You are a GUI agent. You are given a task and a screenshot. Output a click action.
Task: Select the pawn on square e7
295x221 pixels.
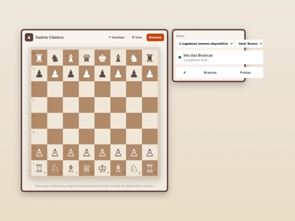pos(102,74)
